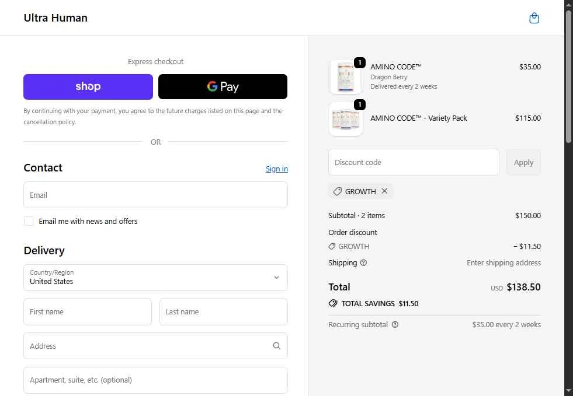Click the Dragon Berry variant text
The width and height of the screenshot is (573, 396).
pyautogui.click(x=388, y=77)
